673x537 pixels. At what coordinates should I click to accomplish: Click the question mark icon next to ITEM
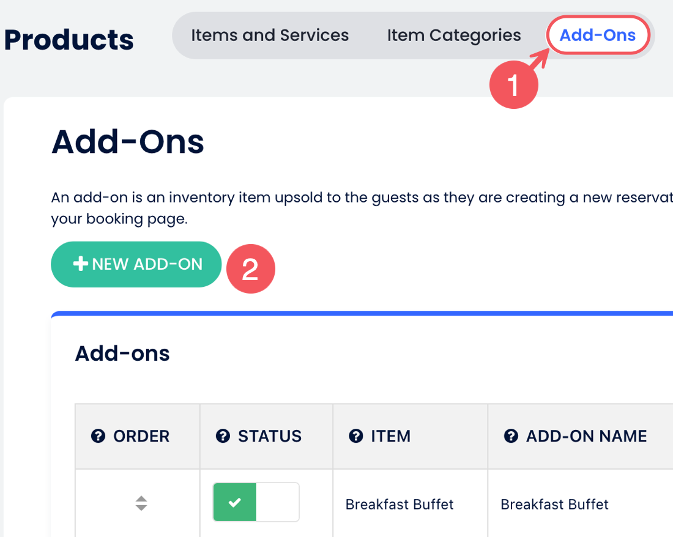pyautogui.click(x=355, y=436)
